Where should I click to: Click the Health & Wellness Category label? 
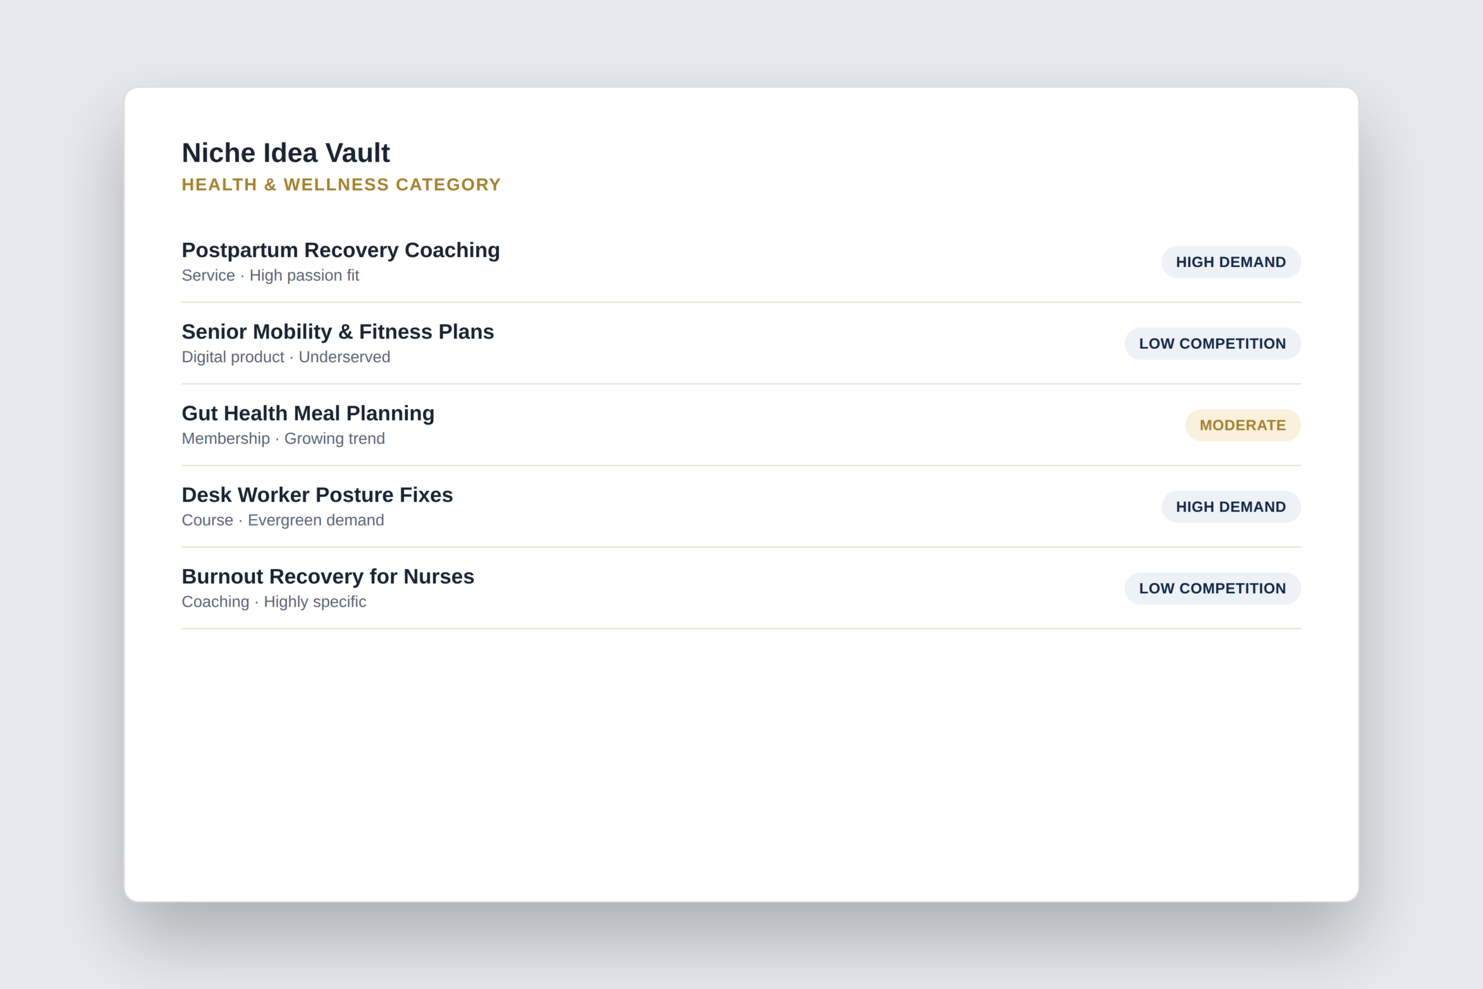[341, 185]
